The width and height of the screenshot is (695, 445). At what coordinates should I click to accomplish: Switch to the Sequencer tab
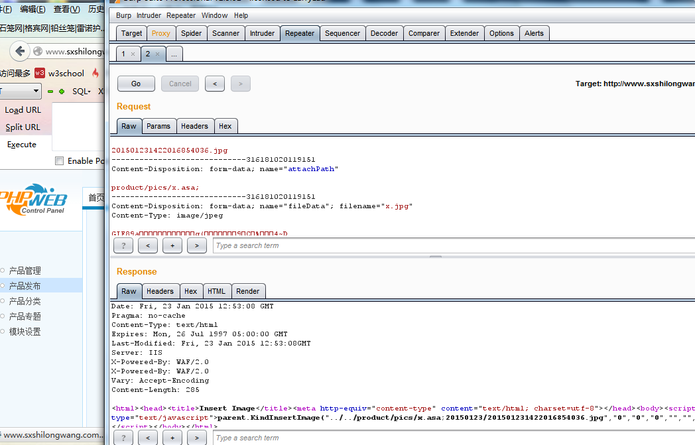pos(343,33)
